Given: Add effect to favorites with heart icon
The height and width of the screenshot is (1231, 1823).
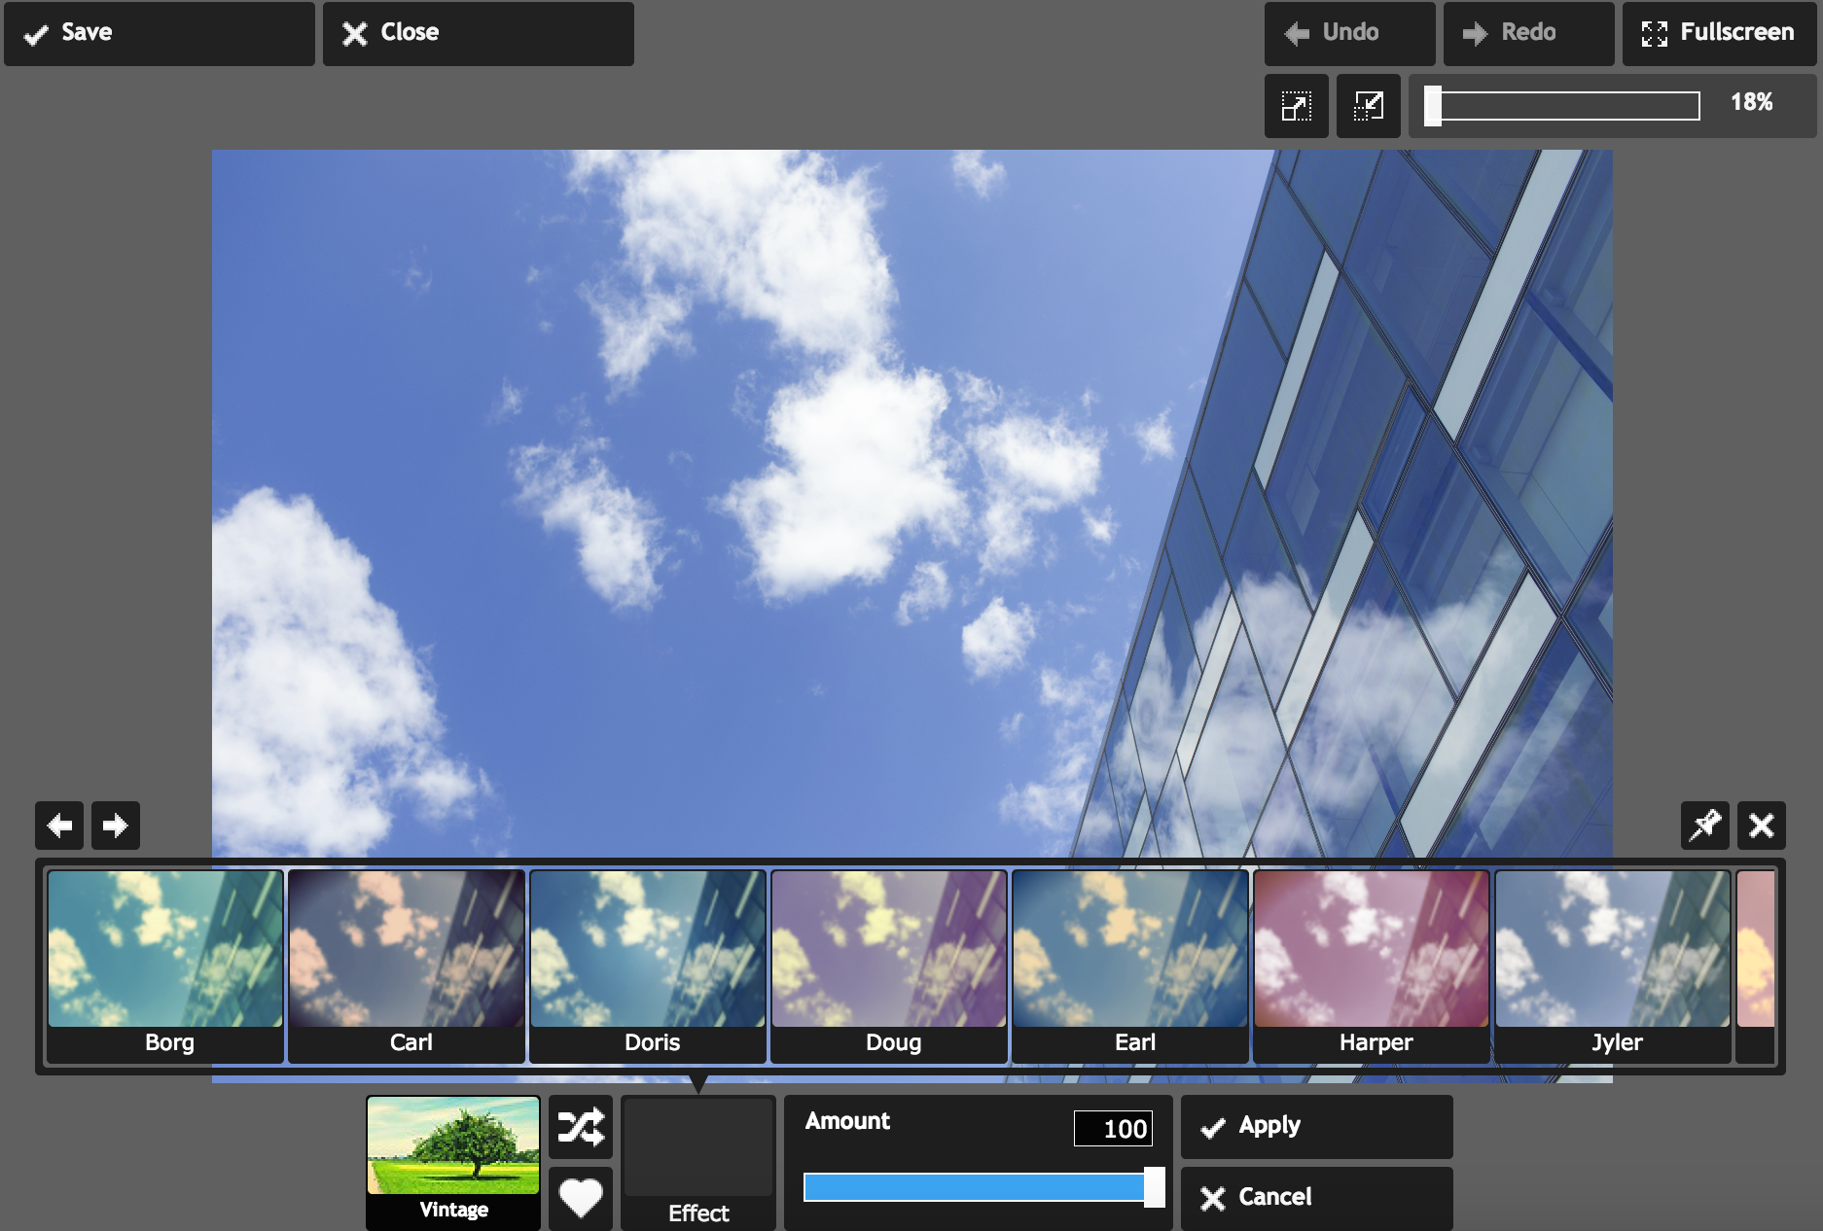Looking at the screenshot, I should point(581,1198).
